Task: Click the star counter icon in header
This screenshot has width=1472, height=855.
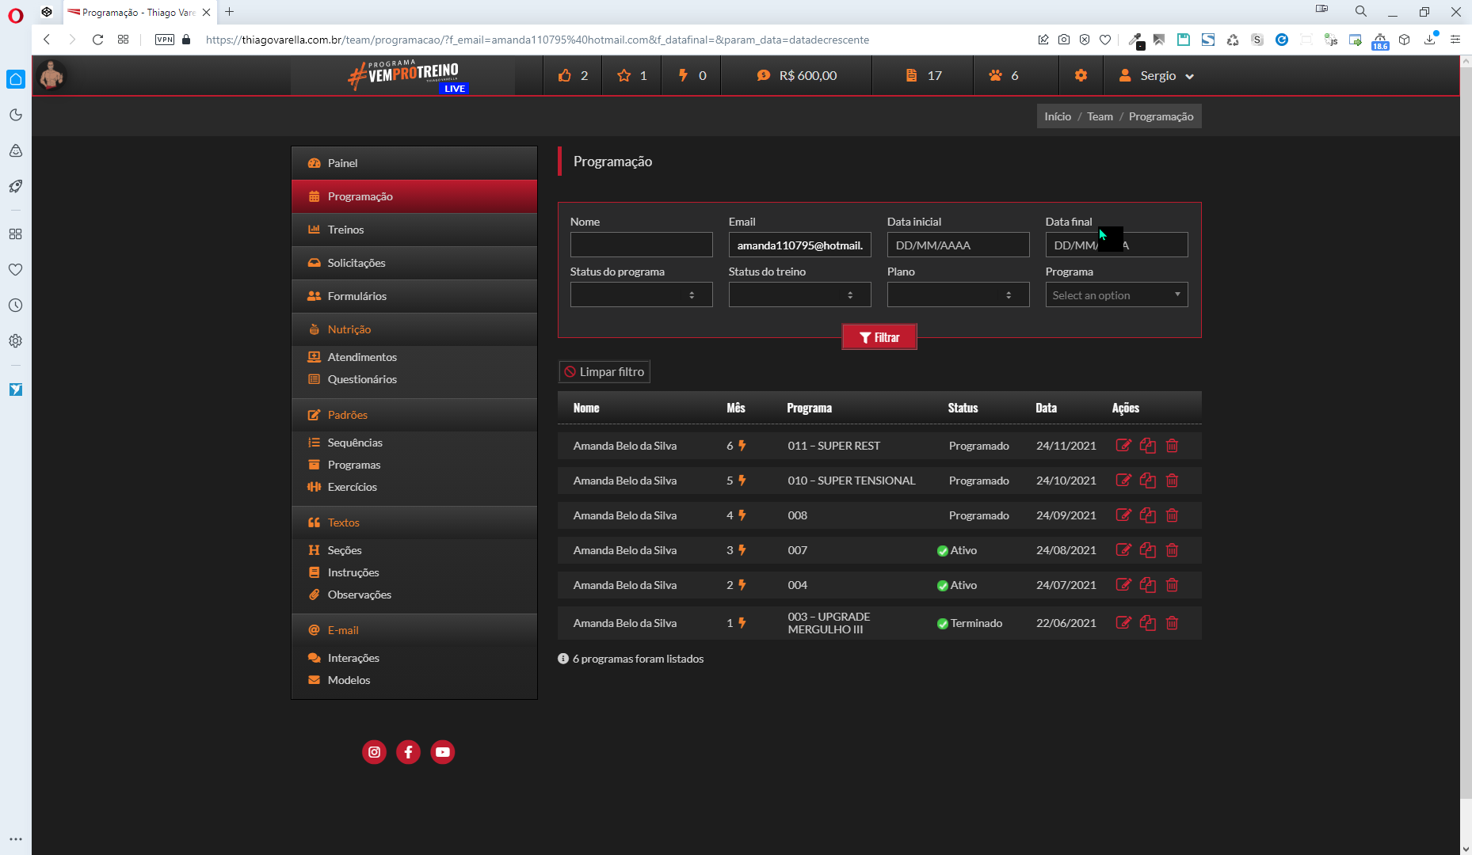Action: point(624,75)
